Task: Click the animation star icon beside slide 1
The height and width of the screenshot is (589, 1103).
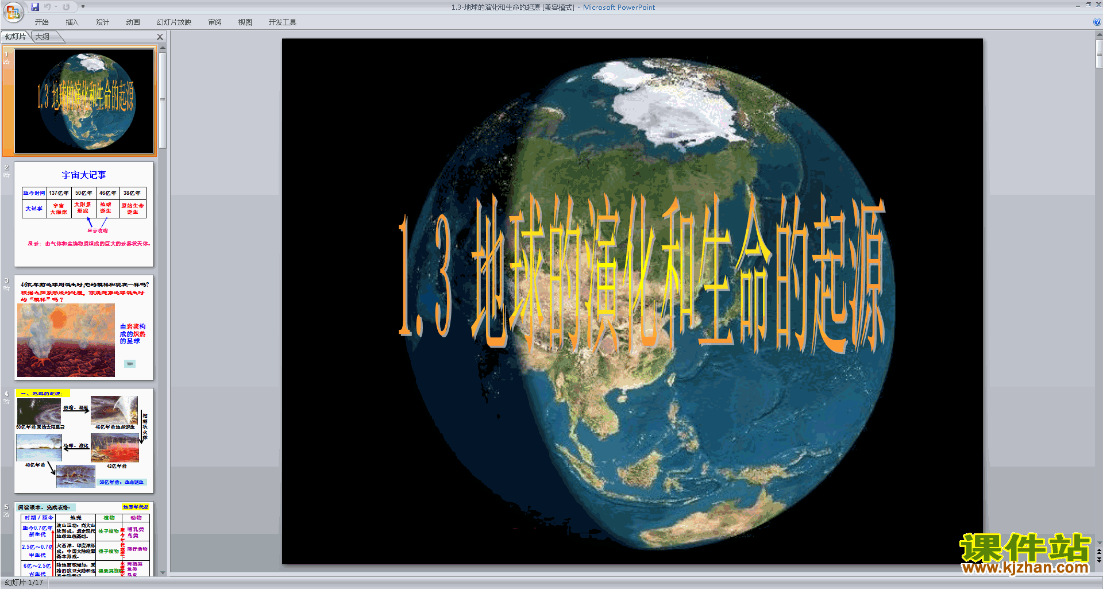Action: (6, 61)
